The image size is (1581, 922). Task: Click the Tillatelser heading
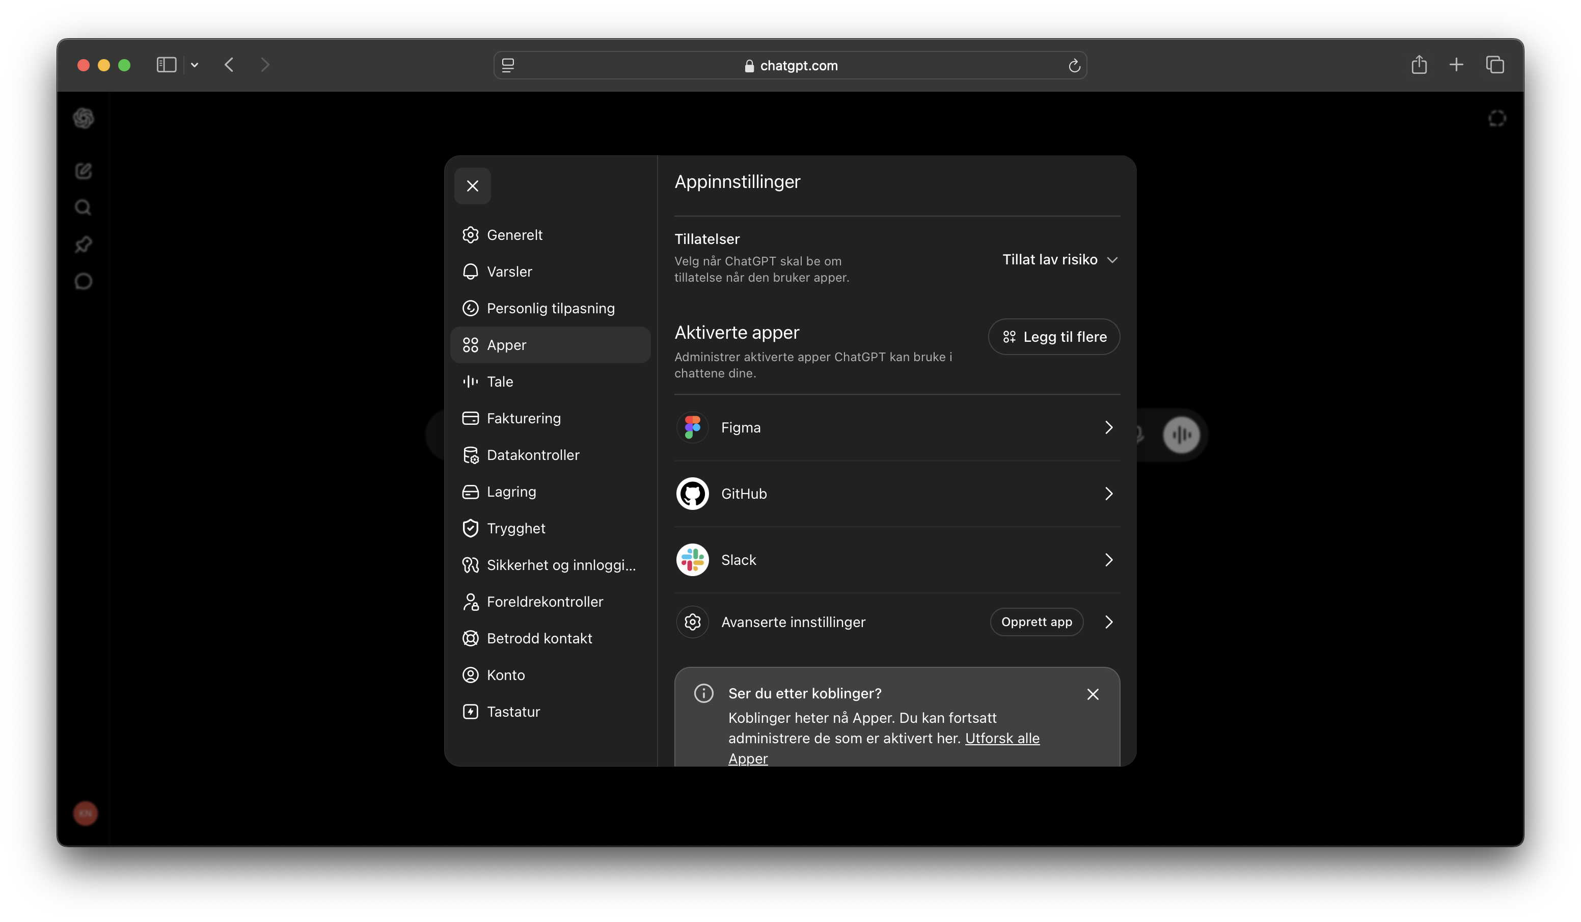pos(707,239)
